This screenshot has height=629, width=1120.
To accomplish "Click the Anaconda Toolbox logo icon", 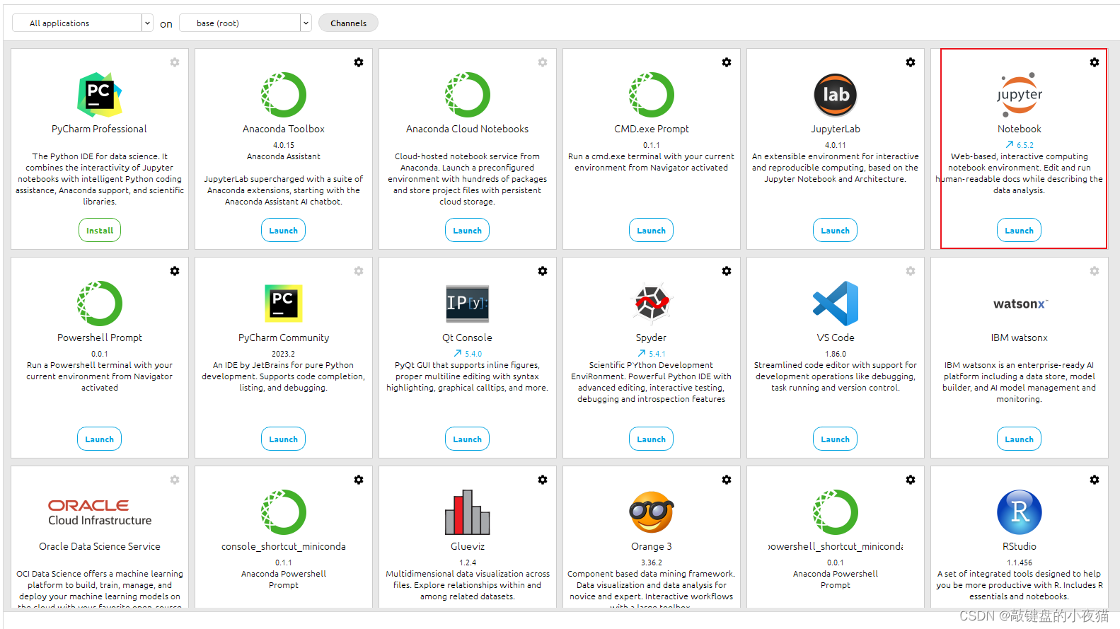I will point(284,95).
